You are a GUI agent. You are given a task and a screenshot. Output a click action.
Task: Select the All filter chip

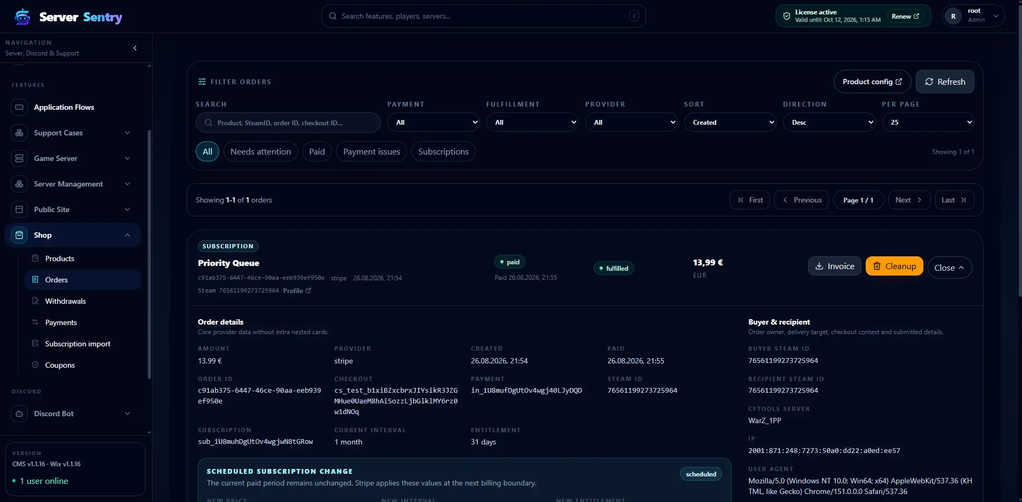pos(207,152)
